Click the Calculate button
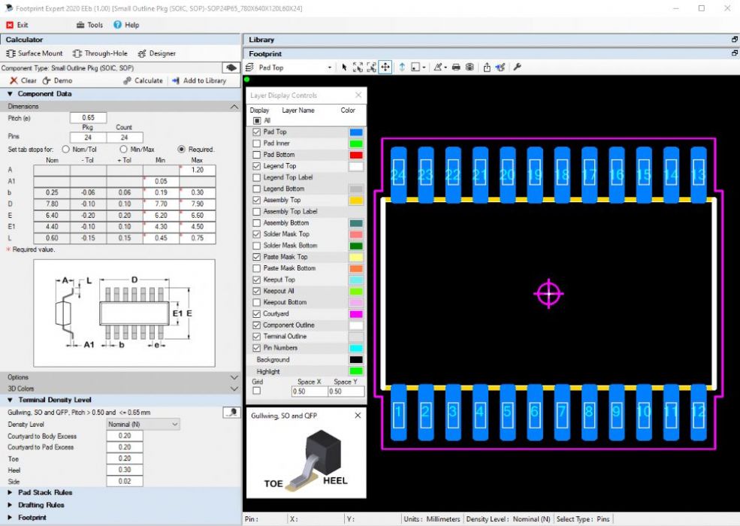This screenshot has height=526, width=740. point(143,80)
